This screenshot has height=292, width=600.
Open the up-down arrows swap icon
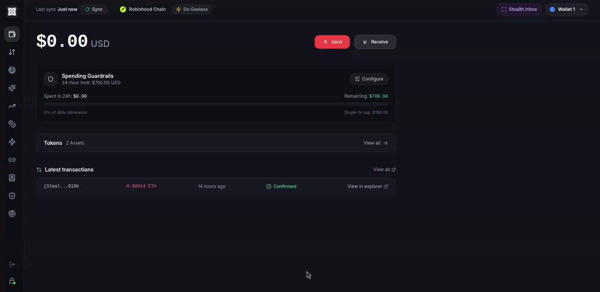pyautogui.click(x=12, y=52)
